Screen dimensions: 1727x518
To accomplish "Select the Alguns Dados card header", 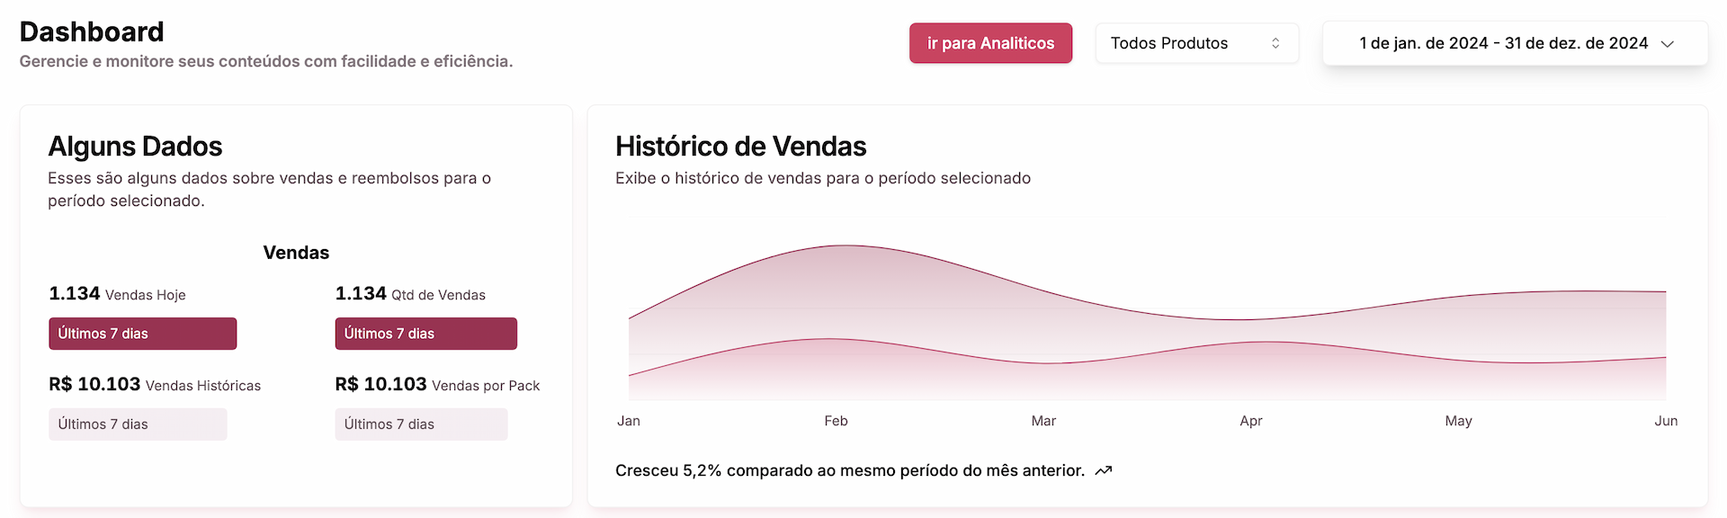I will (136, 146).
